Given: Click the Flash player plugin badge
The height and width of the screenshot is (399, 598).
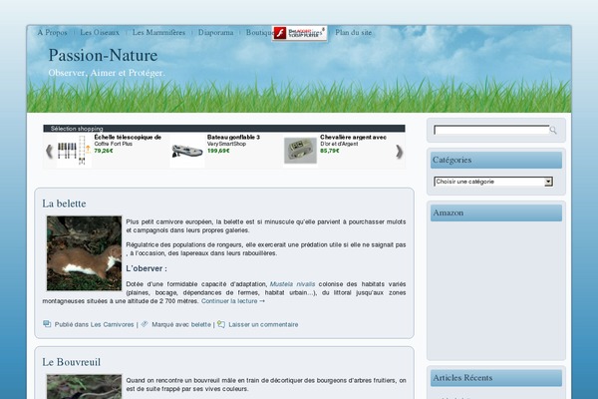Looking at the screenshot, I should 299,33.
